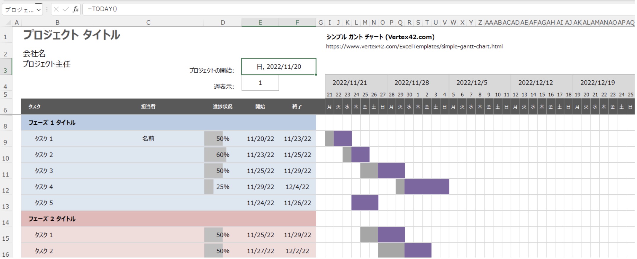Click the formula bar showing =TODAY()
Screen dimensions: 637x259
click(x=358, y=9)
